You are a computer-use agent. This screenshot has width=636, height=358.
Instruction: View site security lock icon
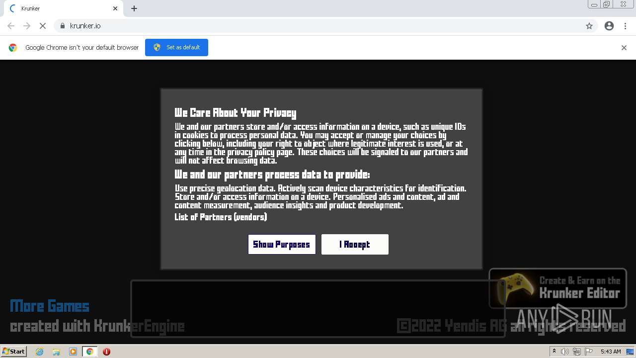click(x=62, y=26)
